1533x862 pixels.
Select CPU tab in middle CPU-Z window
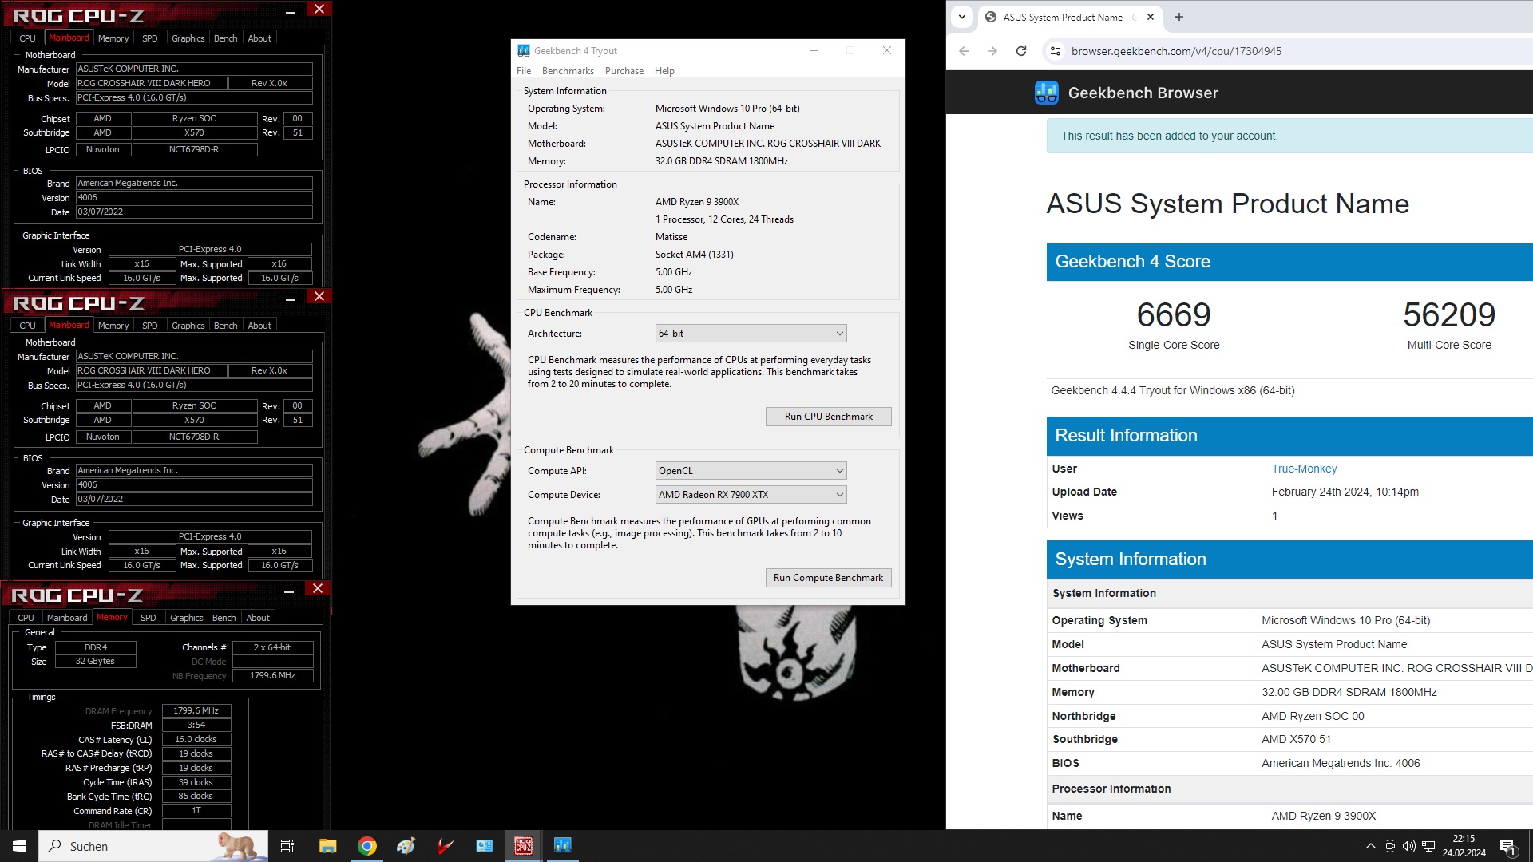point(27,326)
